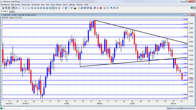Open the Studies menu

pos(59,5)
